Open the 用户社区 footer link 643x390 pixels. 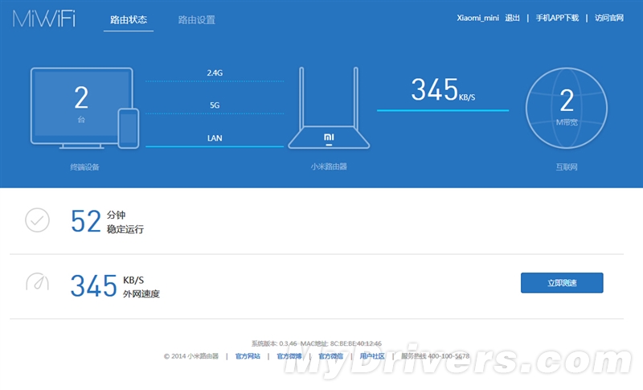(372, 356)
